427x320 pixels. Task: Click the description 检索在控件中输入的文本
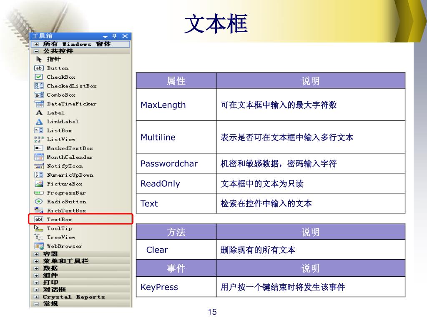tap(266, 203)
